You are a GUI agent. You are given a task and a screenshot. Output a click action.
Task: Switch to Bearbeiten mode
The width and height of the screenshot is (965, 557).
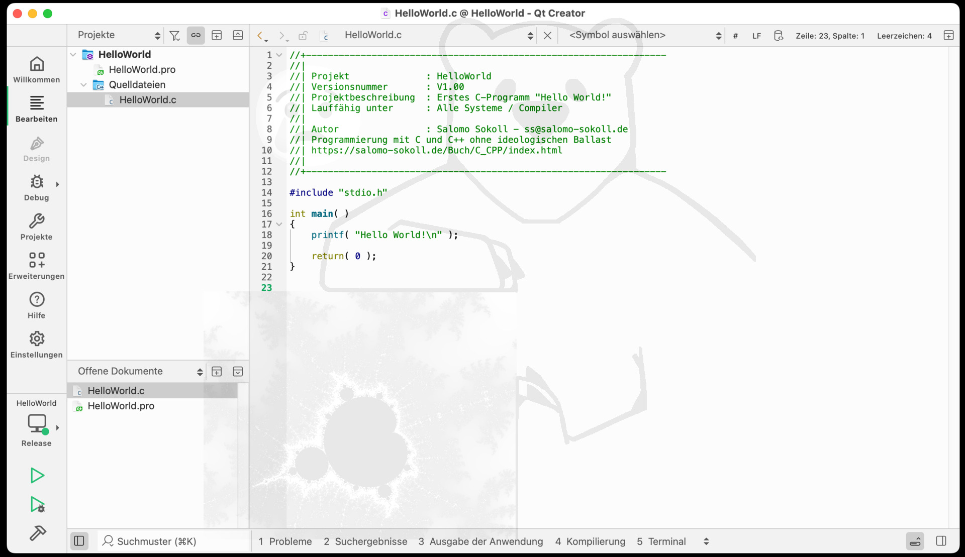point(37,109)
